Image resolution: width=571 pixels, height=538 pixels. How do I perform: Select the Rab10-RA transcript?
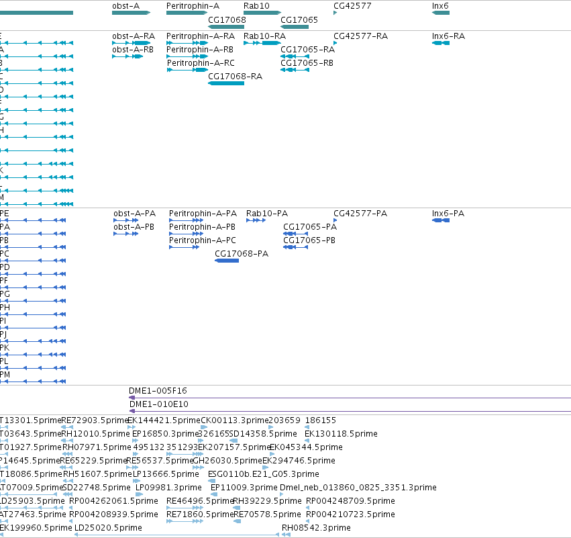click(x=262, y=43)
